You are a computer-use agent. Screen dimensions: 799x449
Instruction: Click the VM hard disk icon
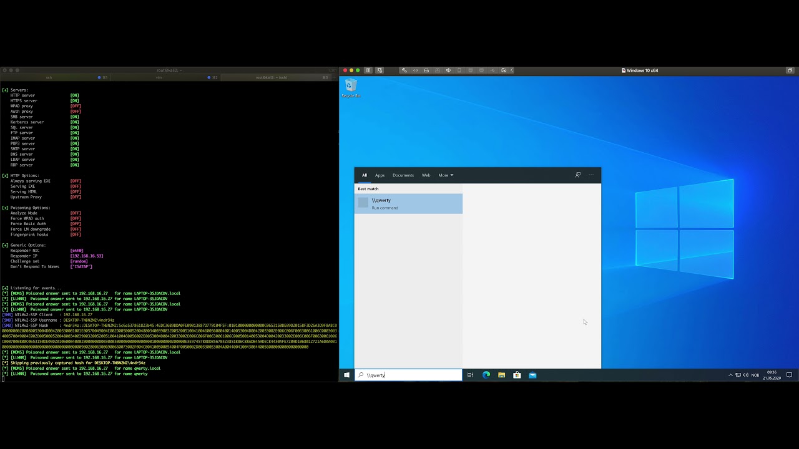[x=426, y=70]
